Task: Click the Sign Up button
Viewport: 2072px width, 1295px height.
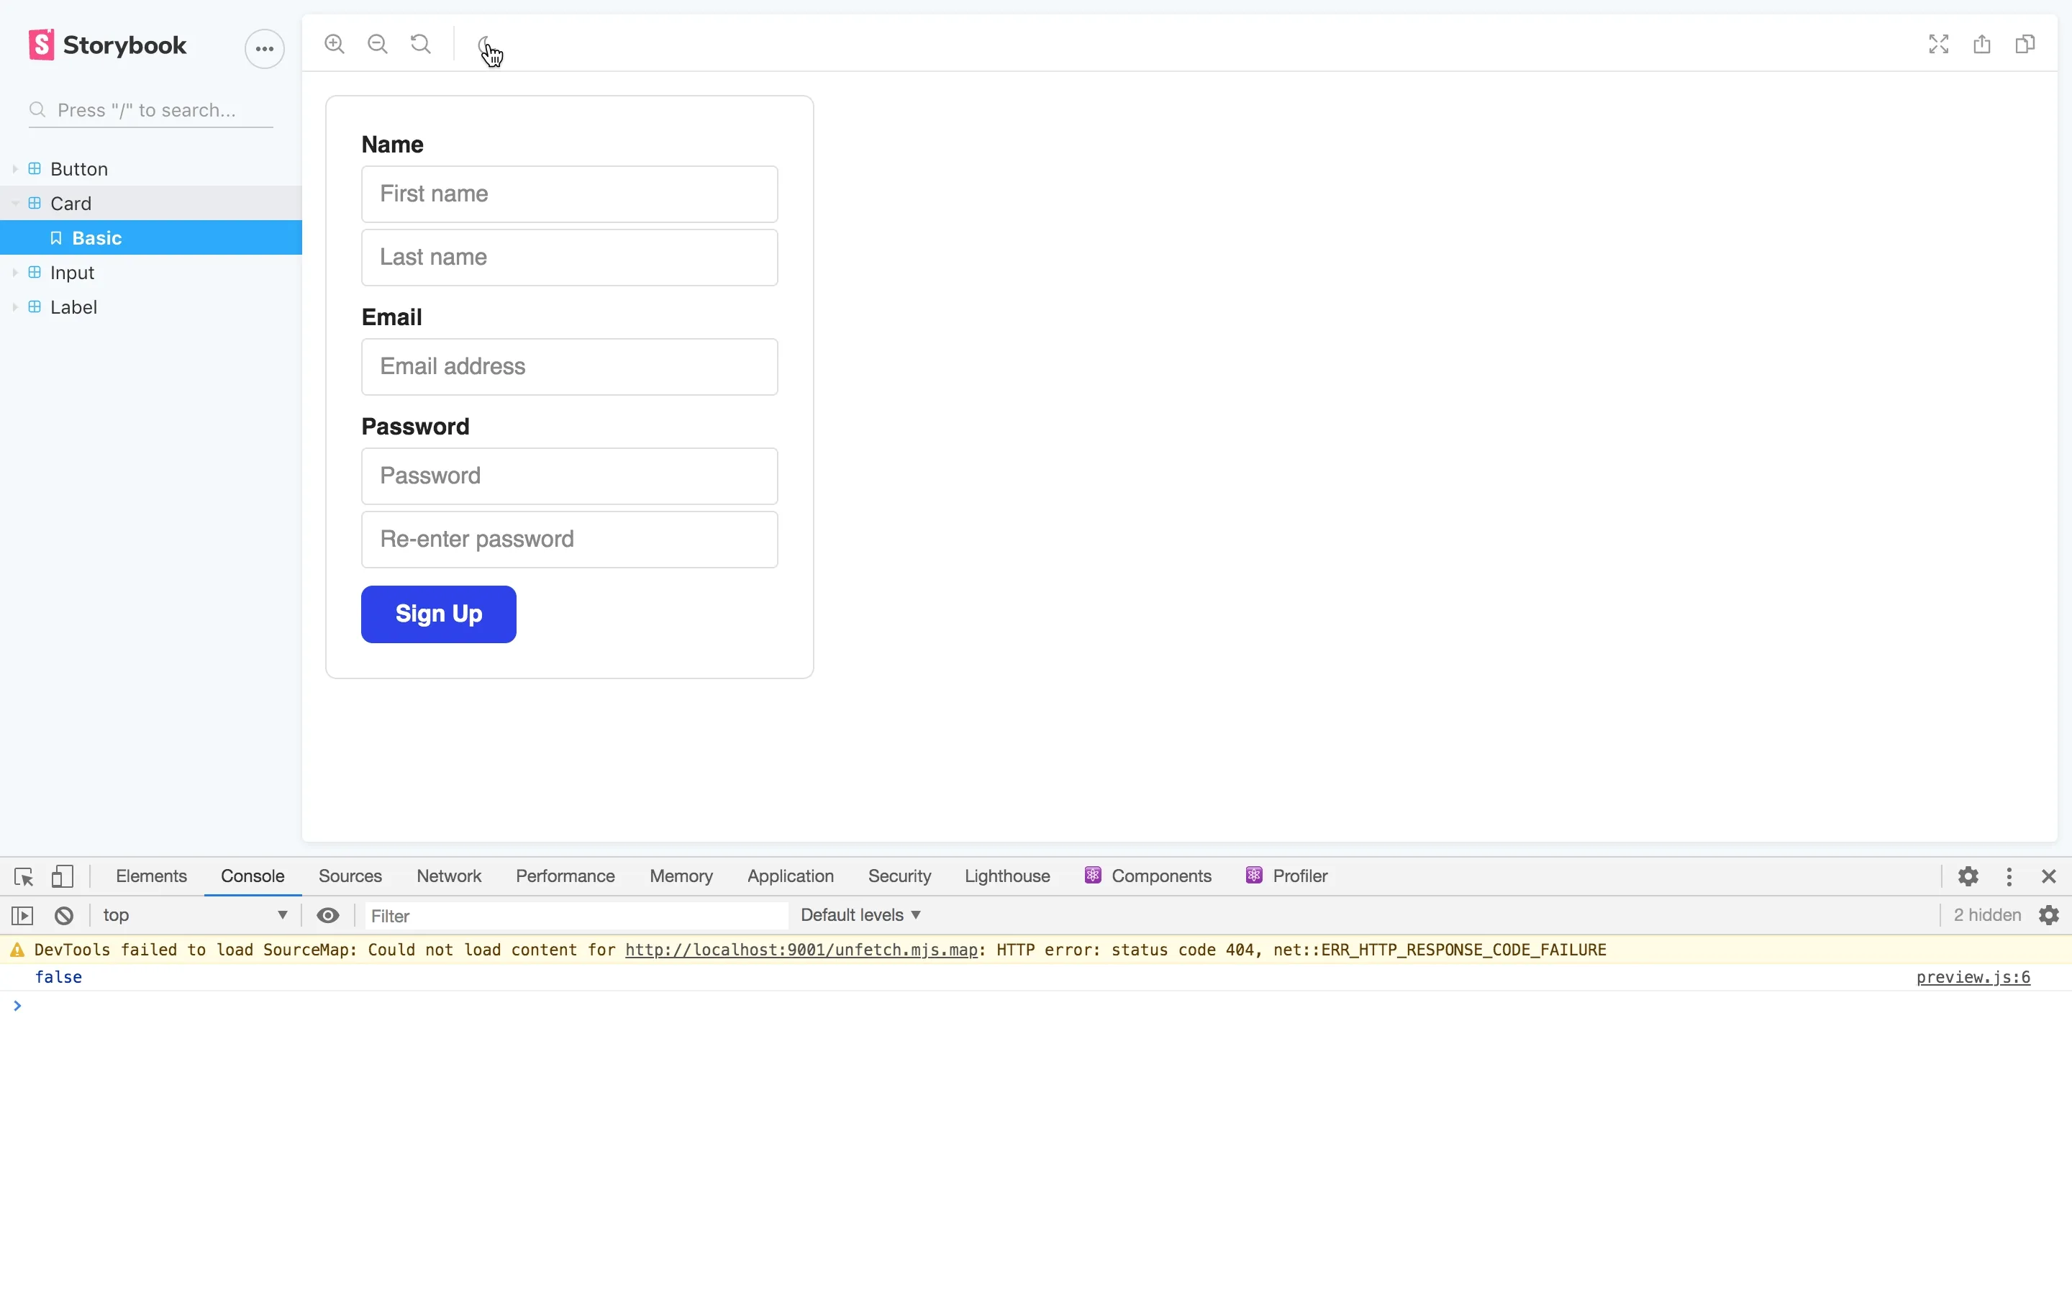Action: (438, 614)
